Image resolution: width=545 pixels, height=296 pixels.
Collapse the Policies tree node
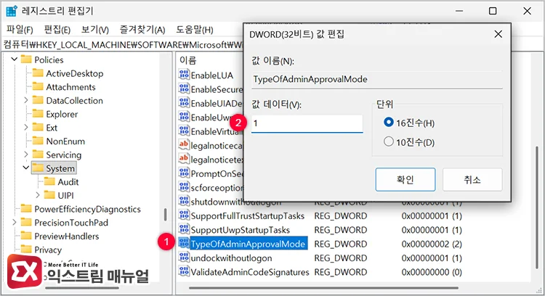[15, 59]
